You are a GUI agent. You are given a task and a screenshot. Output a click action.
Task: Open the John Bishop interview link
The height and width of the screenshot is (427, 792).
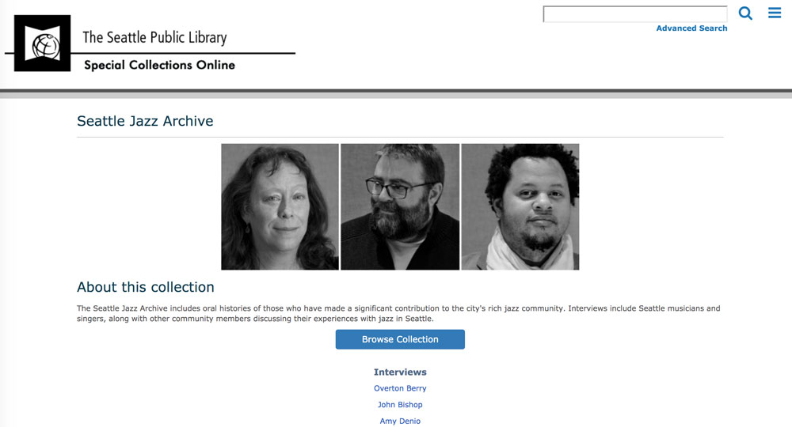coord(400,404)
